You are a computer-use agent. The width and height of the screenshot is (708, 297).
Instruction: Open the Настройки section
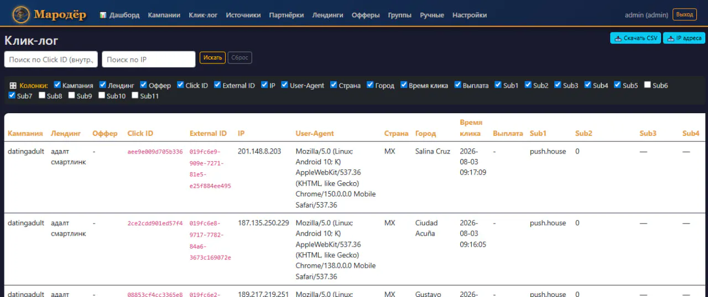[470, 15]
